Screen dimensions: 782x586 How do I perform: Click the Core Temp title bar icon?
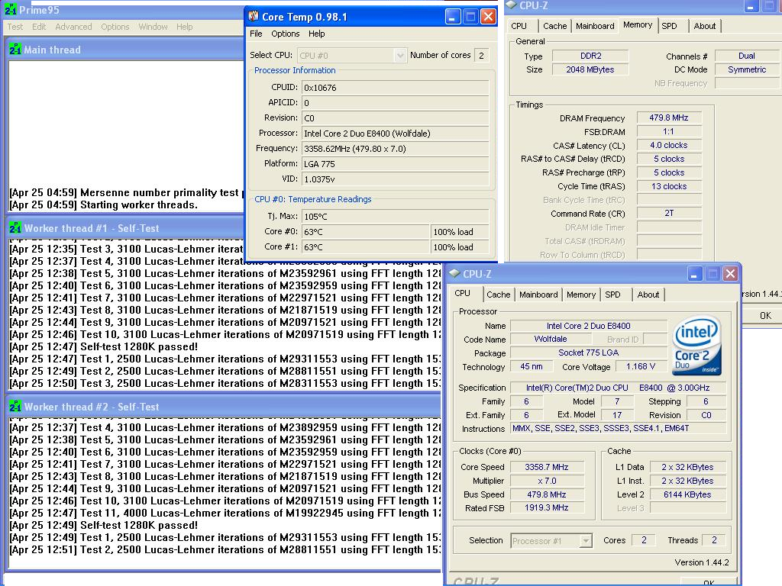(254, 17)
